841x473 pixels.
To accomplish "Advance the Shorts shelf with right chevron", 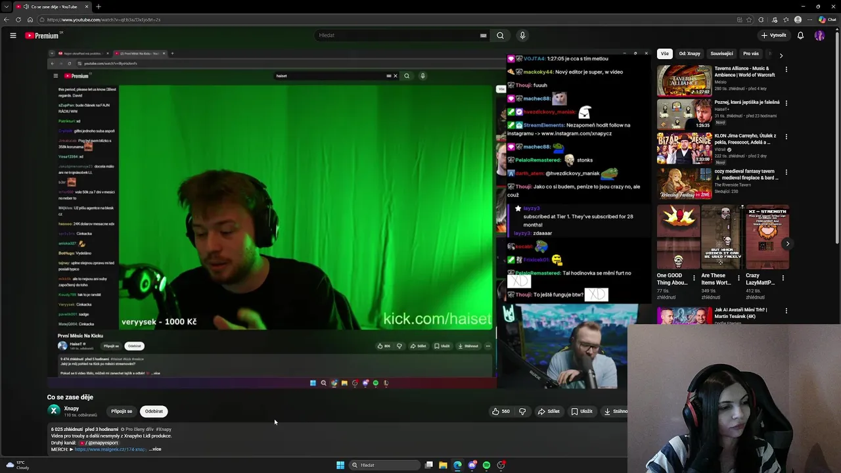I will point(787,244).
